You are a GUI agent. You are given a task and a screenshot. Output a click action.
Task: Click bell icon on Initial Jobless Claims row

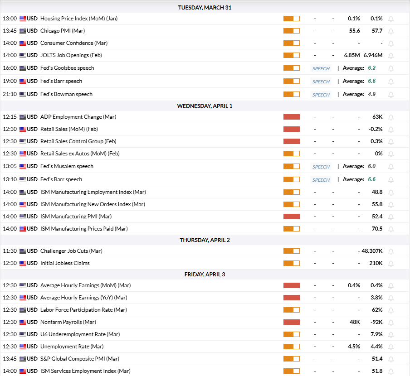coord(390,264)
